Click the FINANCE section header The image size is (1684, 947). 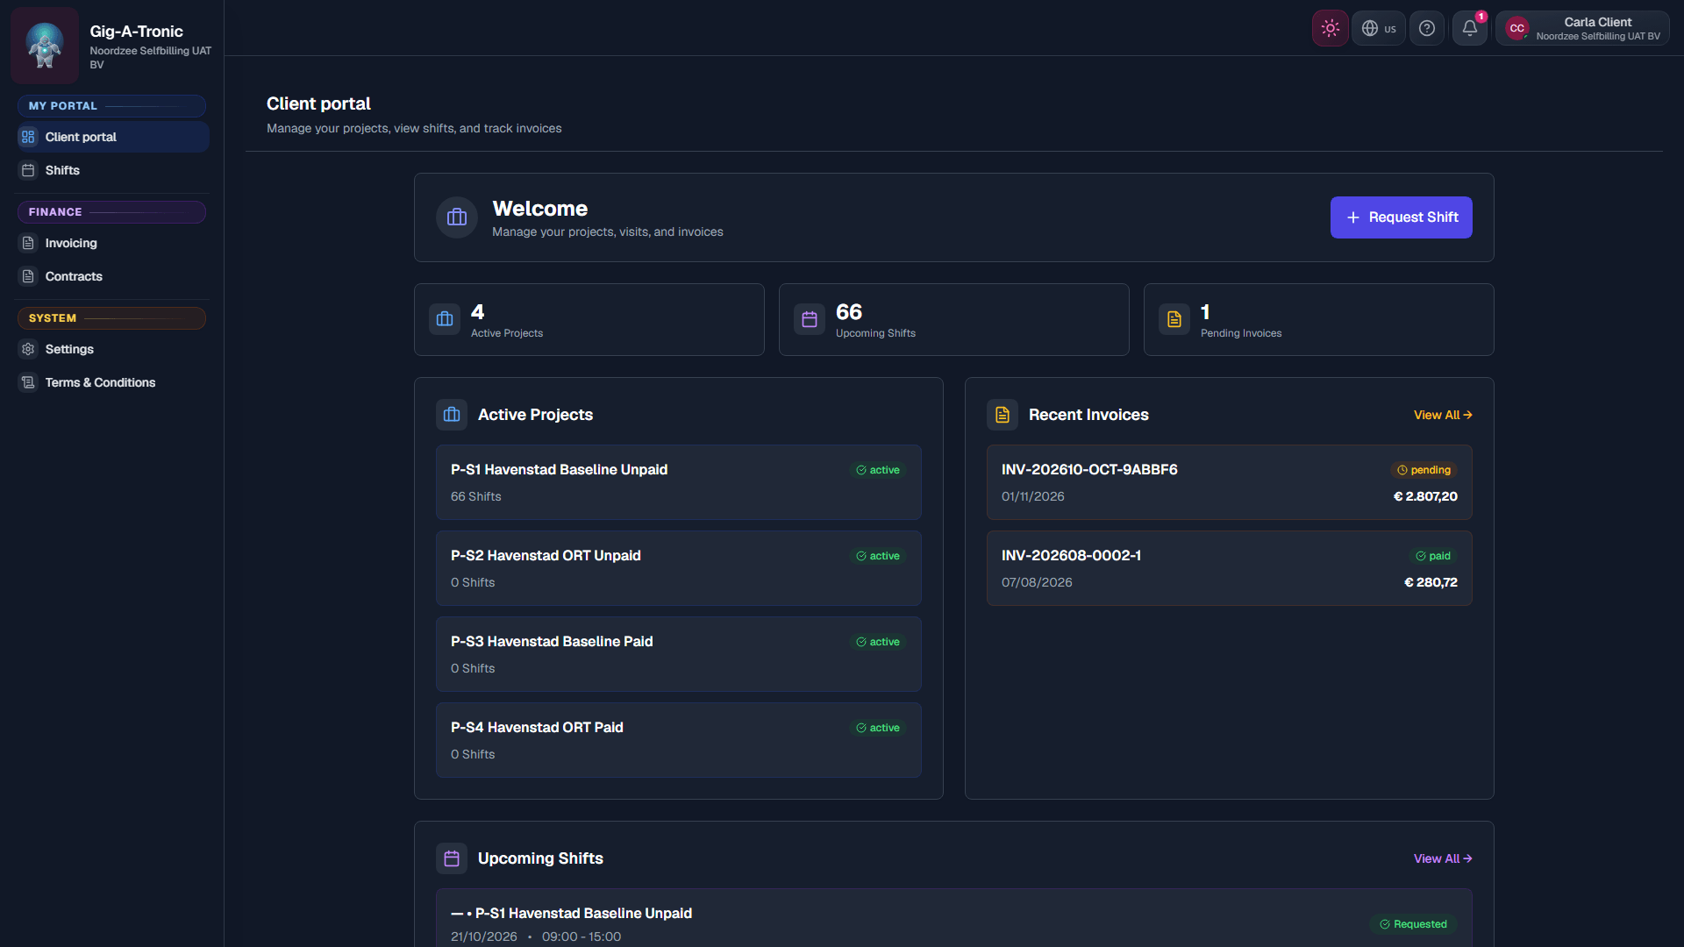tap(111, 212)
